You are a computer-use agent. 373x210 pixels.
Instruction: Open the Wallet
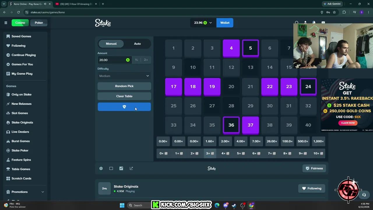pos(225,23)
